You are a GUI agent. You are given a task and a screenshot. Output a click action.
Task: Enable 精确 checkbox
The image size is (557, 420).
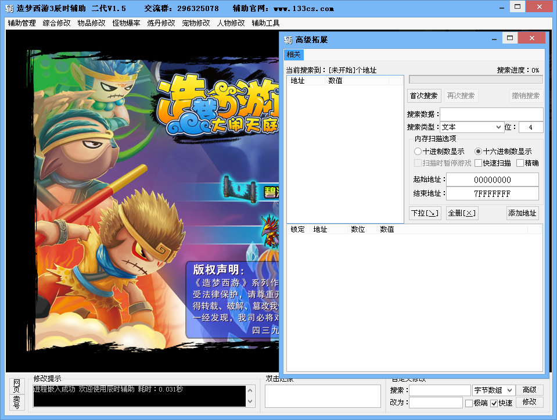[x=527, y=163]
